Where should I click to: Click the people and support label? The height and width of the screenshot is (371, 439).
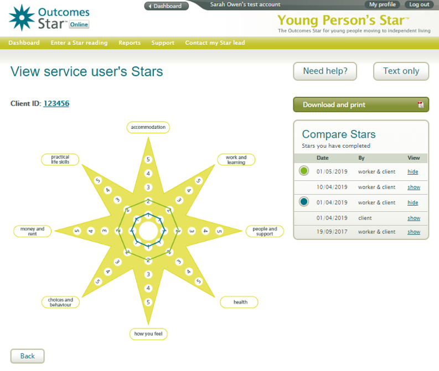(x=265, y=231)
